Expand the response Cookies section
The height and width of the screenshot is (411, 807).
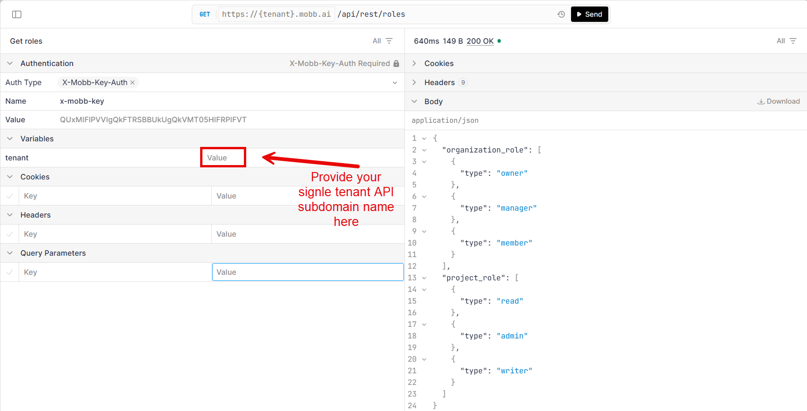coord(414,63)
